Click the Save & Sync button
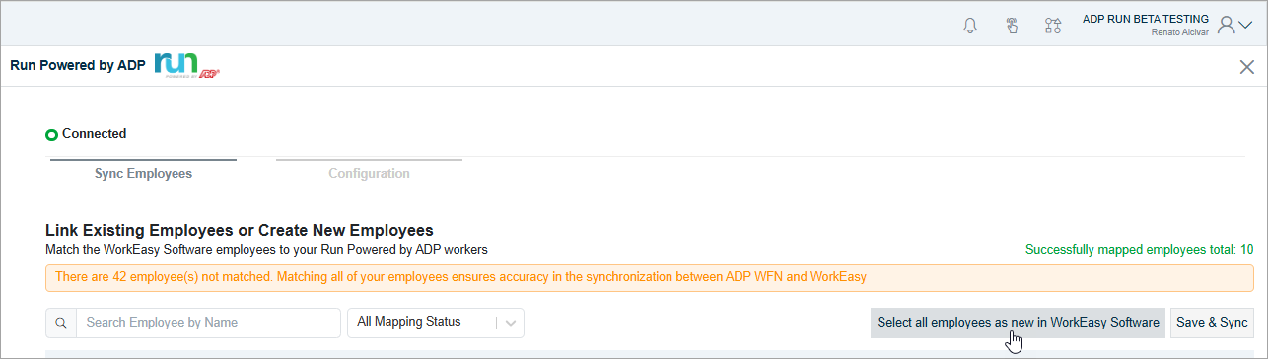The width and height of the screenshot is (1268, 359). click(1212, 323)
